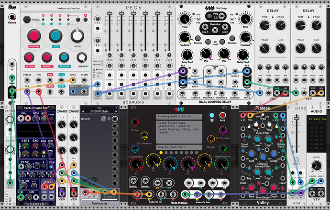Click the TRIG input jack on texture synthesizer
The height and width of the screenshot is (210, 330).
pos(39,80)
